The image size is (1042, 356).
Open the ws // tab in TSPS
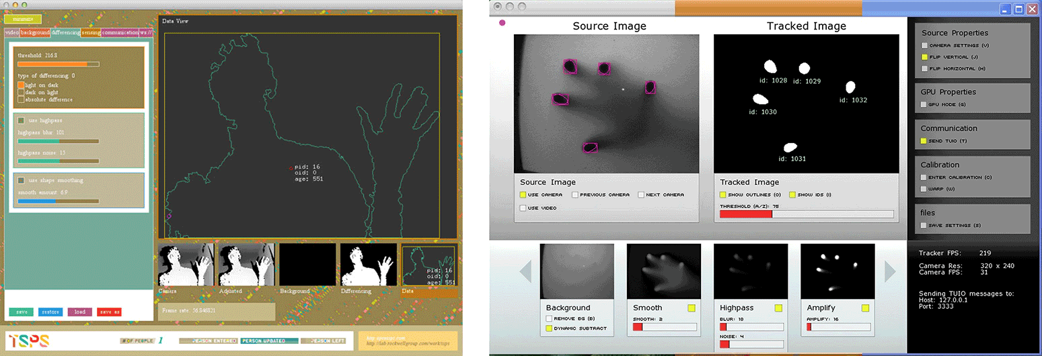[x=146, y=32]
